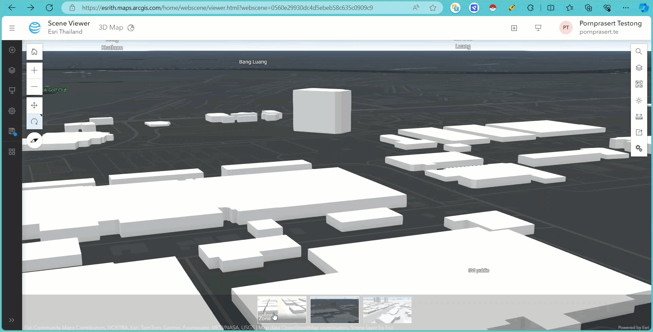
Task: Go back in browser
Action: [12, 8]
